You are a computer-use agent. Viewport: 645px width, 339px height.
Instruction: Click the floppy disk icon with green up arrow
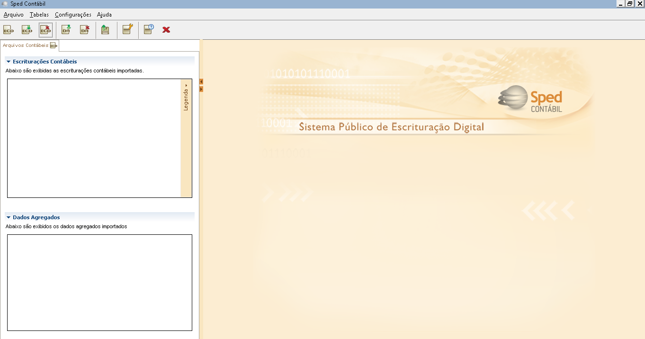pos(105,30)
